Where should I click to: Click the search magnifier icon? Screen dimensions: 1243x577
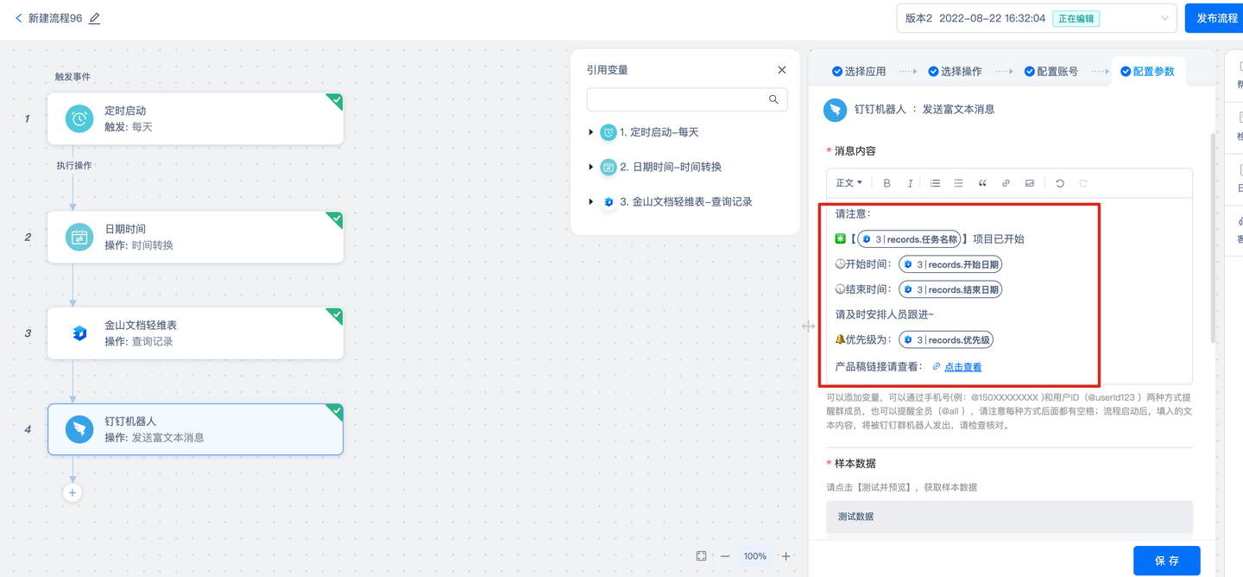point(773,99)
